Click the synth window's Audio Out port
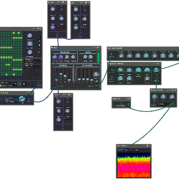This screenshot has height=179, width=179. [x=96, y=86]
